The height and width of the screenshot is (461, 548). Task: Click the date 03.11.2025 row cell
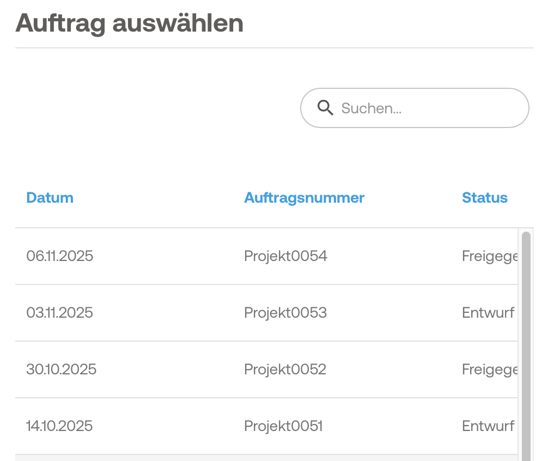click(x=59, y=313)
